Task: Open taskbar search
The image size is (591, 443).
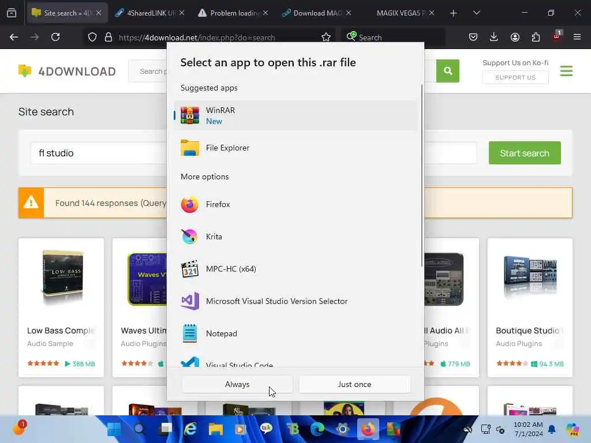Action: point(139,429)
